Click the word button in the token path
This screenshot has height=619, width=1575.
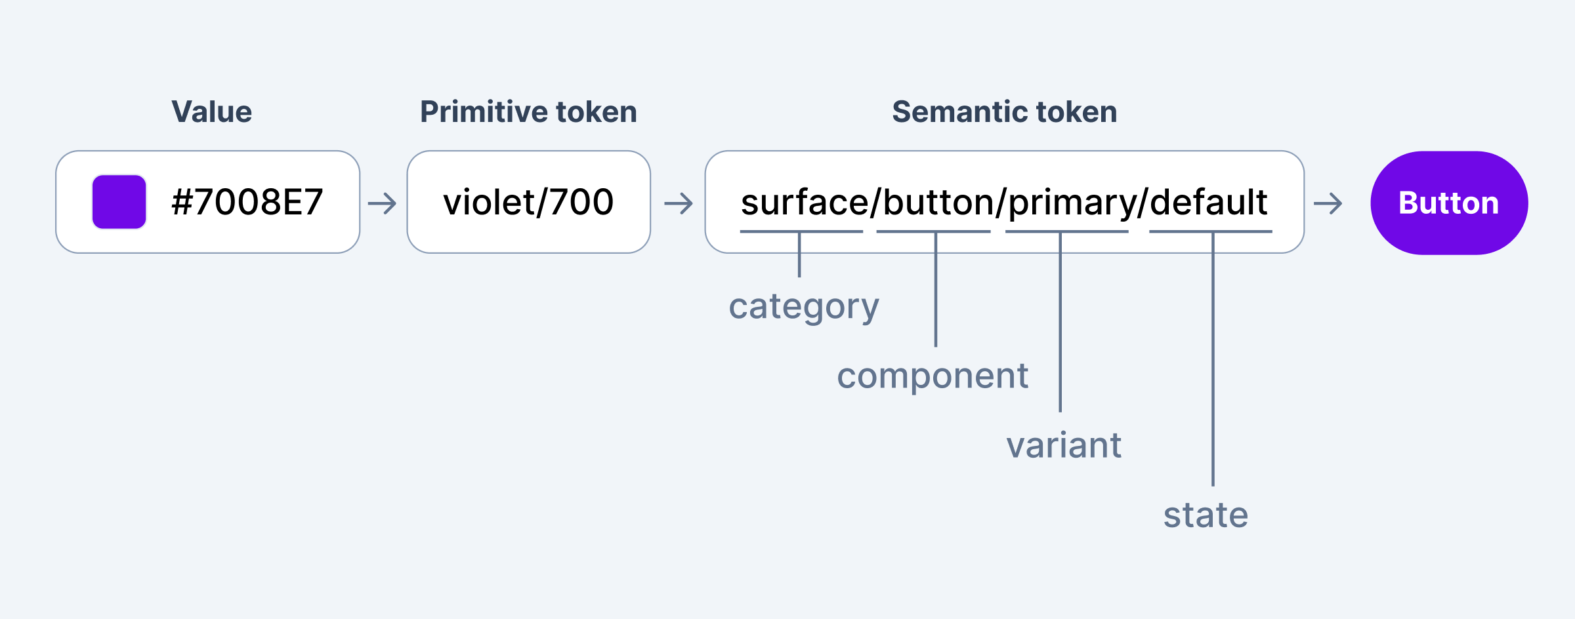point(938,203)
